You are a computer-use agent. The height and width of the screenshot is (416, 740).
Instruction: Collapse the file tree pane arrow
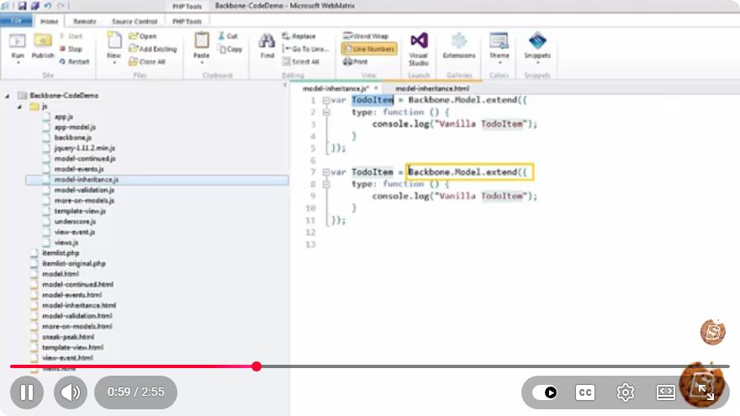pyautogui.click(x=285, y=85)
